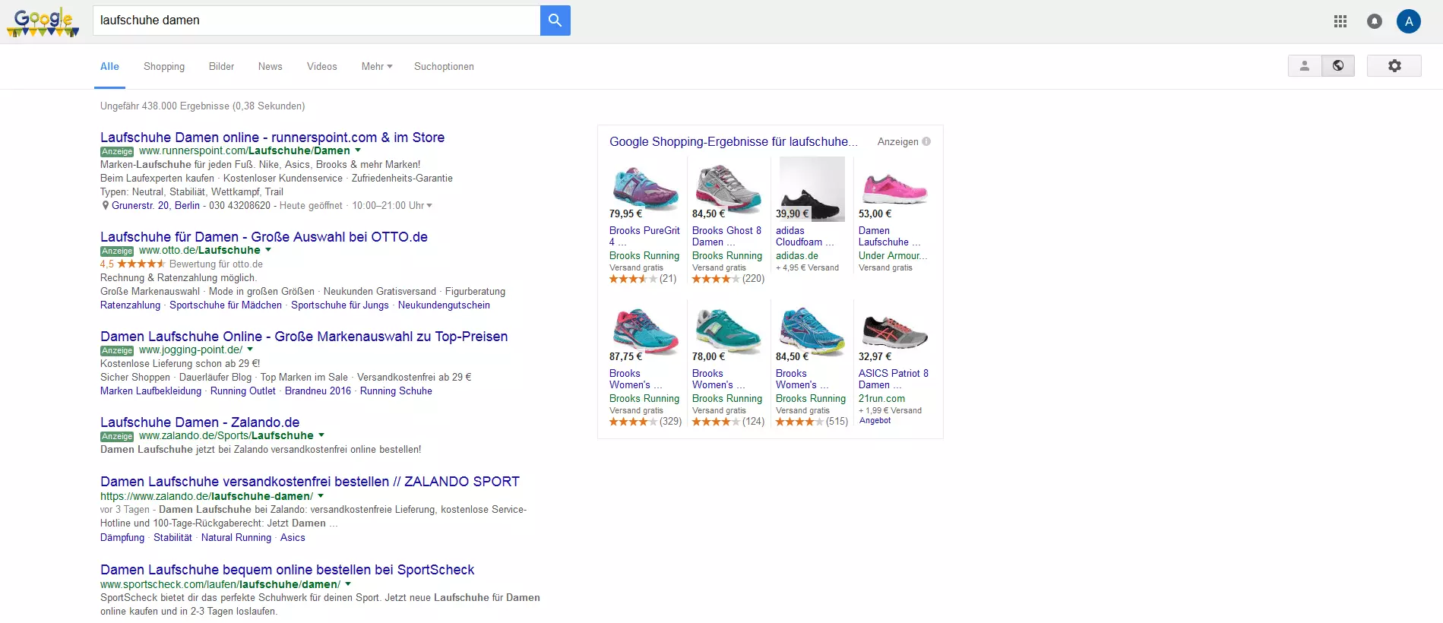Expand the jogging-point.de URL dropdown arrow

tap(250, 349)
